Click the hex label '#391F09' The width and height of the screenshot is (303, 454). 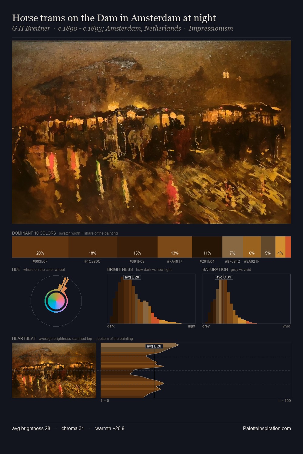137,262
